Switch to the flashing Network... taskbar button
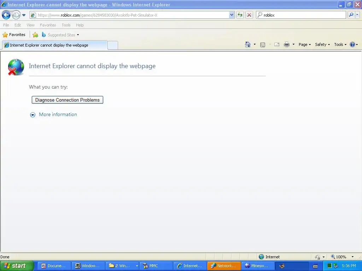Image resolution: width=362 pixels, height=271 pixels. [224, 266]
